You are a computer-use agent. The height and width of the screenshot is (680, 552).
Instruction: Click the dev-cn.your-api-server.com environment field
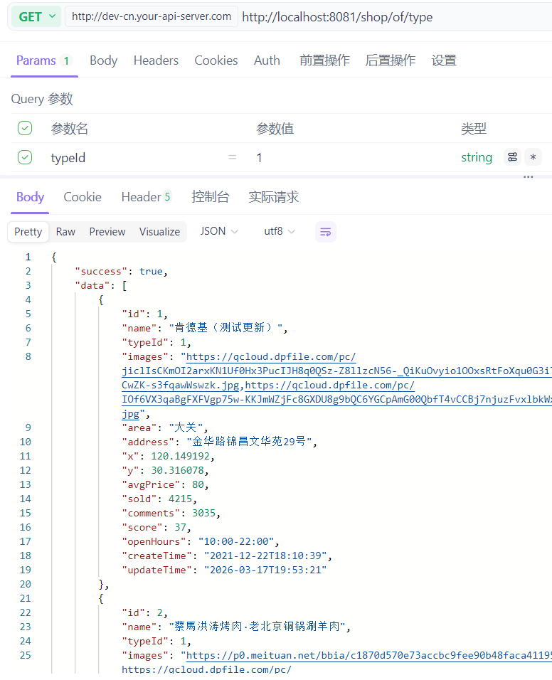[152, 16]
